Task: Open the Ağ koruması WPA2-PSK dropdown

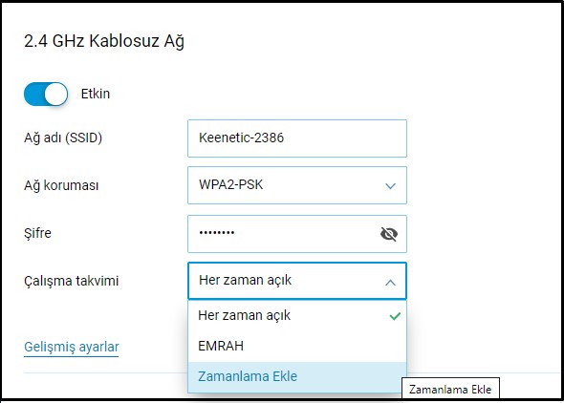Action: (x=297, y=185)
